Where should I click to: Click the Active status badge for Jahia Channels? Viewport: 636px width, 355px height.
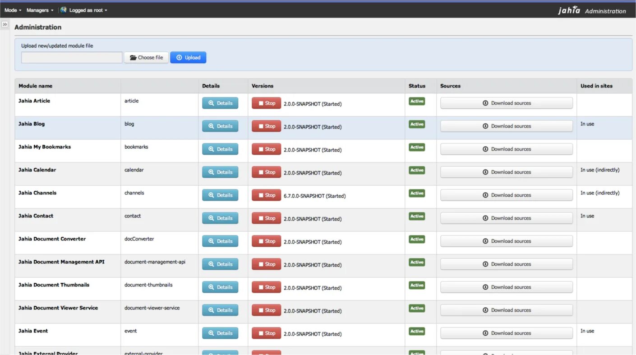pos(417,193)
